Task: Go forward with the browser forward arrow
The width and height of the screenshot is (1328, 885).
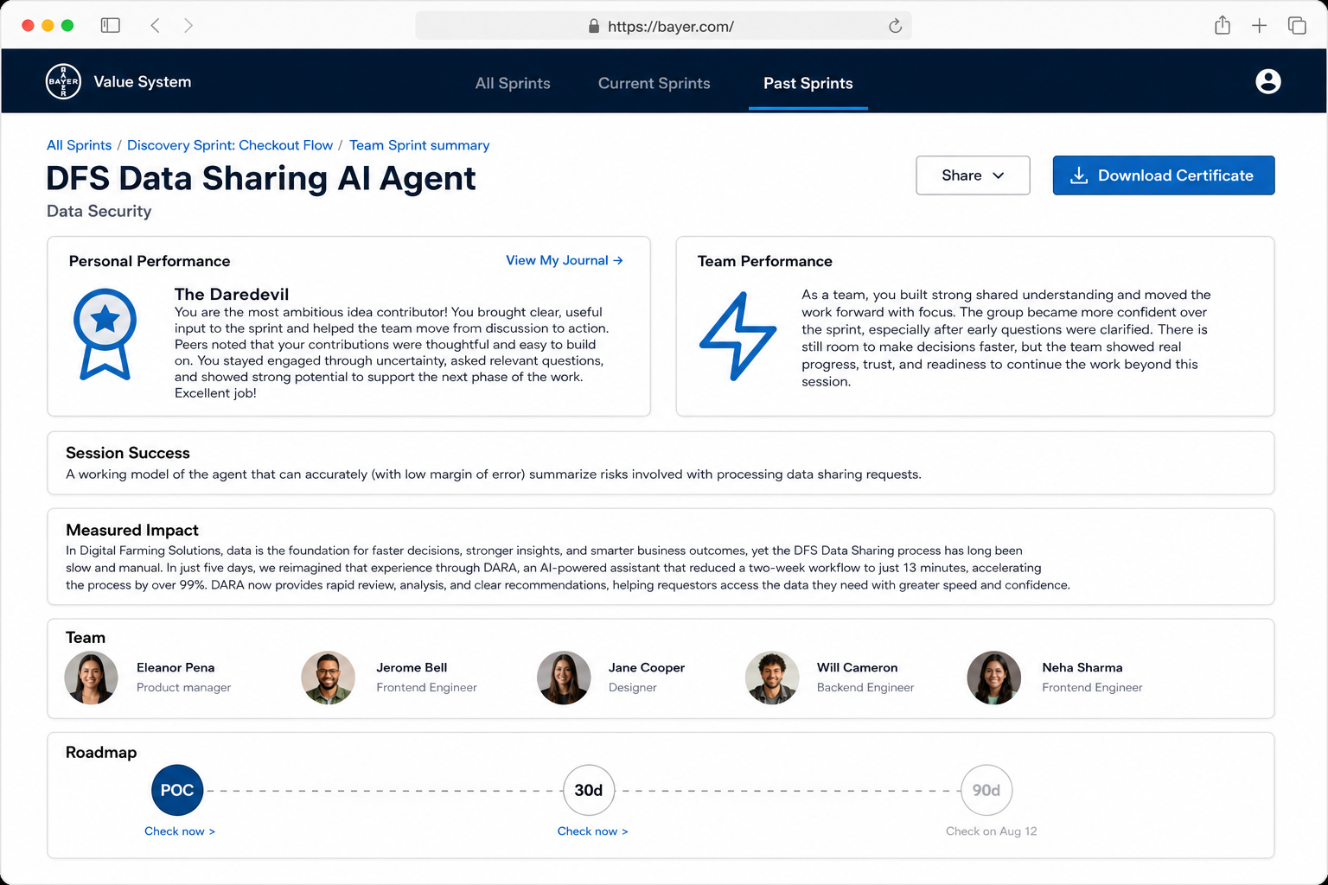Action: click(188, 25)
